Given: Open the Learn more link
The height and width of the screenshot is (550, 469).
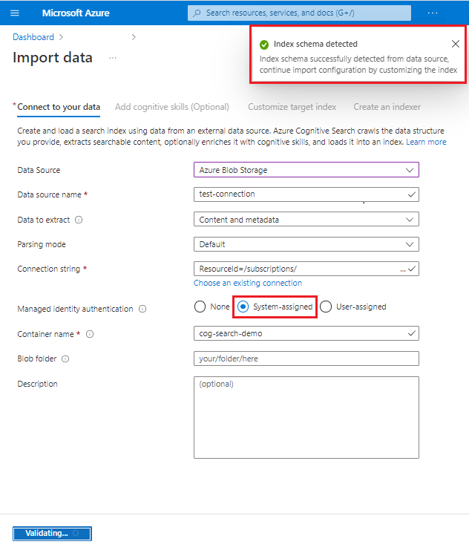Looking at the screenshot, I should click(426, 142).
